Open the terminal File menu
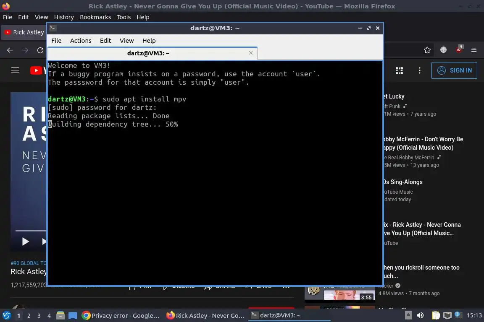 [x=56, y=41]
